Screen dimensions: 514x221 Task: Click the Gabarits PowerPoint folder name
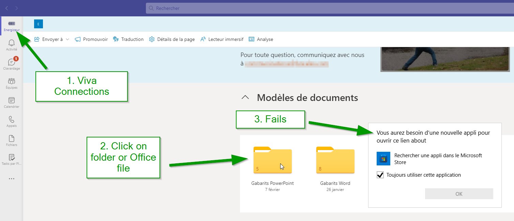(x=272, y=183)
